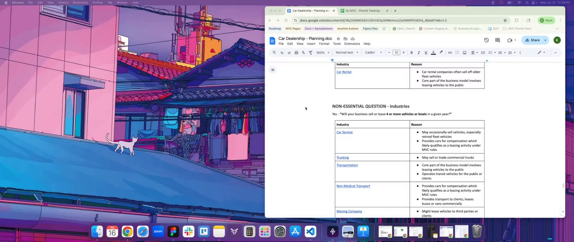Open the numbered list dropdown

512,52
